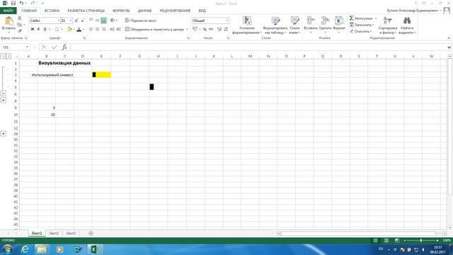Click the Conditional Formatting icon
Screen dimensions: 453x255
point(247,21)
